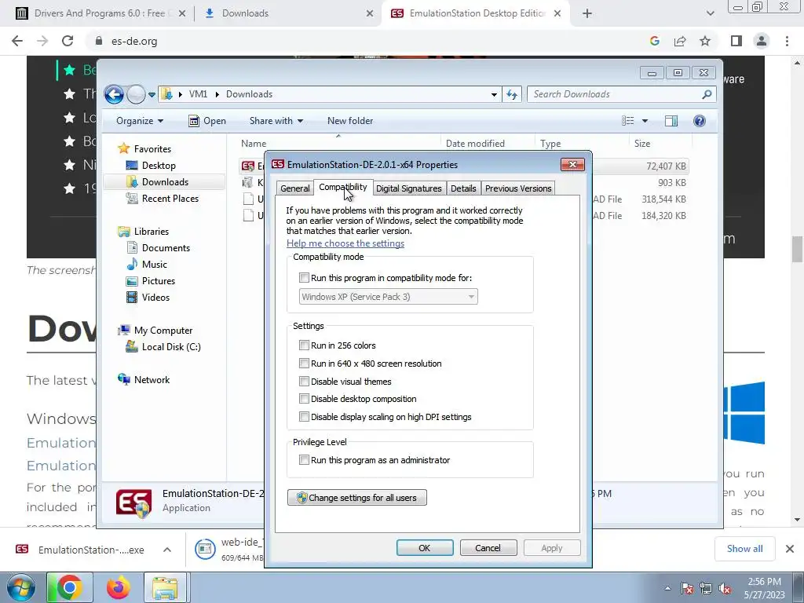Toggle the Explorer preview pane icon

(671, 121)
